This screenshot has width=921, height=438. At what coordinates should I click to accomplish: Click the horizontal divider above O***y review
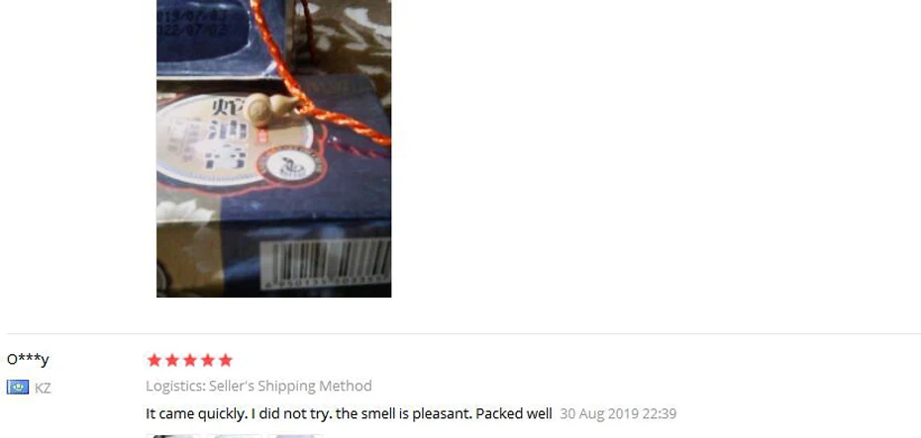point(463,333)
